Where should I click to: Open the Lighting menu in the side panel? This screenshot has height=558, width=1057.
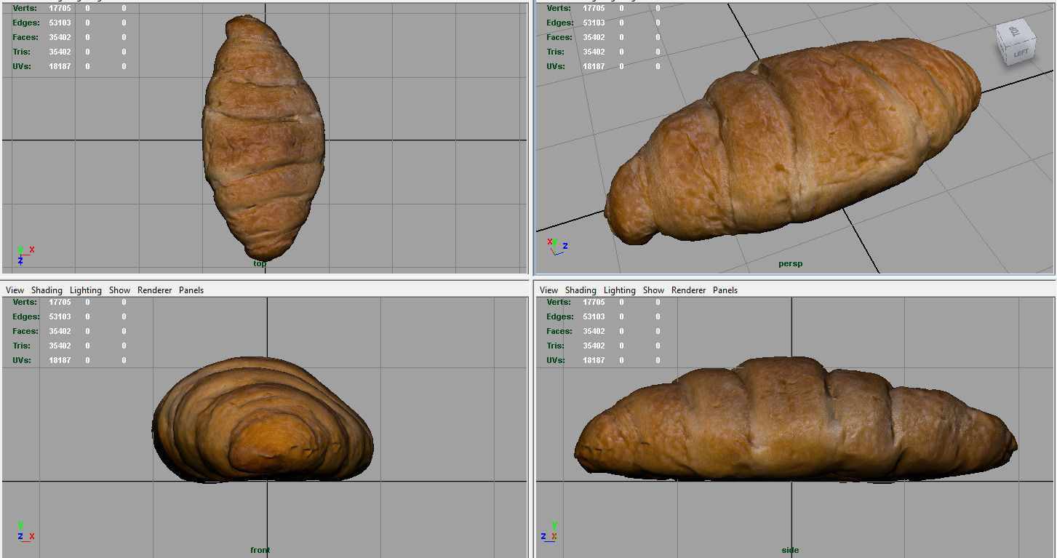[x=620, y=290]
